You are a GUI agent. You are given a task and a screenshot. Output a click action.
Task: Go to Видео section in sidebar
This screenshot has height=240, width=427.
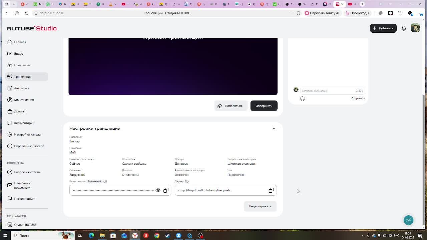[27, 54]
